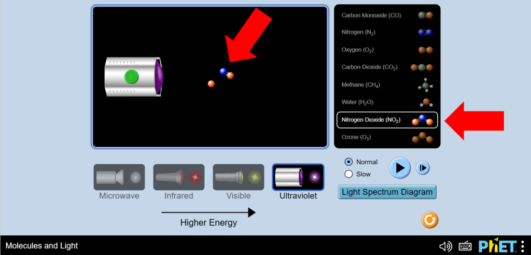This screenshot has width=531, height=255.
Task: Select Ozone (O3) molecule
Action: pos(387,137)
